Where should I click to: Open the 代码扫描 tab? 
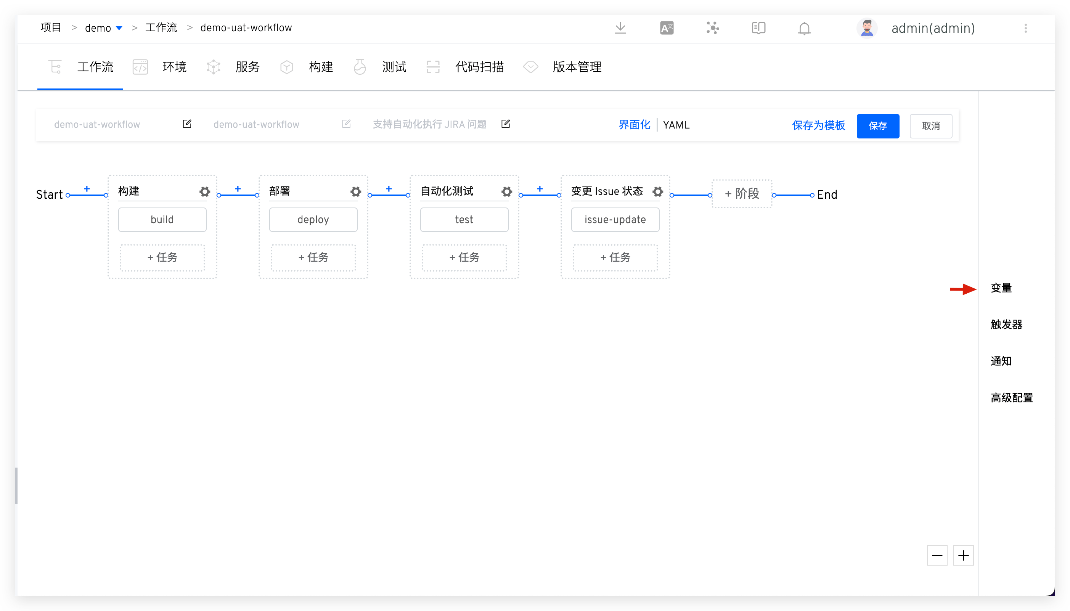tap(479, 67)
